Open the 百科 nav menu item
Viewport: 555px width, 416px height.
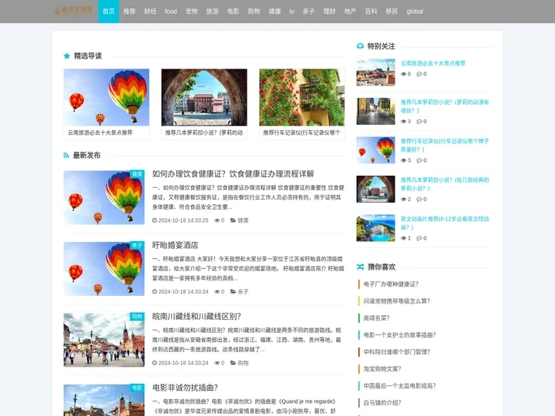pyautogui.click(x=371, y=12)
